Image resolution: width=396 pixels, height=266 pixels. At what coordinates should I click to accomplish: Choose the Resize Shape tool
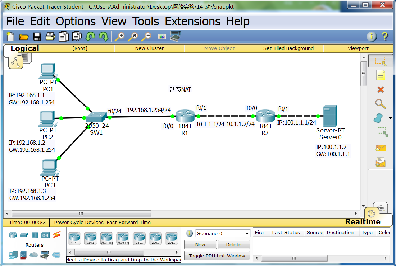coord(382,132)
